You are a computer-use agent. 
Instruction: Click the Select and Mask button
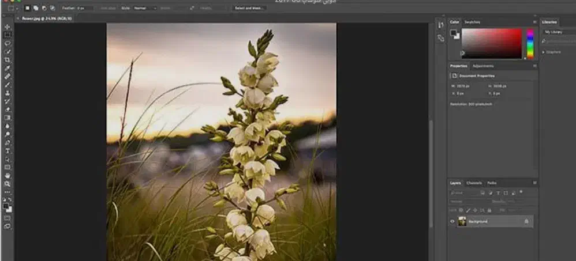(249, 8)
